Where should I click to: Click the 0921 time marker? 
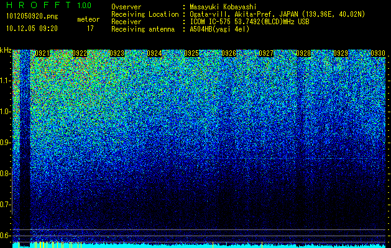pyautogui.click(x=42, y=53)
